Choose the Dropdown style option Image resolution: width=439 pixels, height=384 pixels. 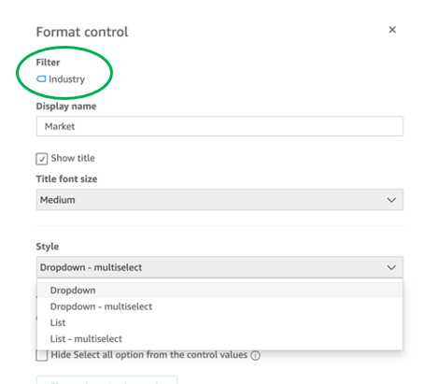[219, 291]
